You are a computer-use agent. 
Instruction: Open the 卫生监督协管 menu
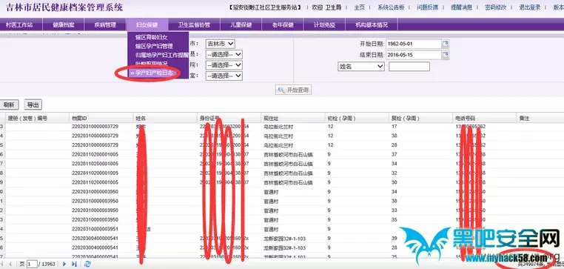pos(194,25)
